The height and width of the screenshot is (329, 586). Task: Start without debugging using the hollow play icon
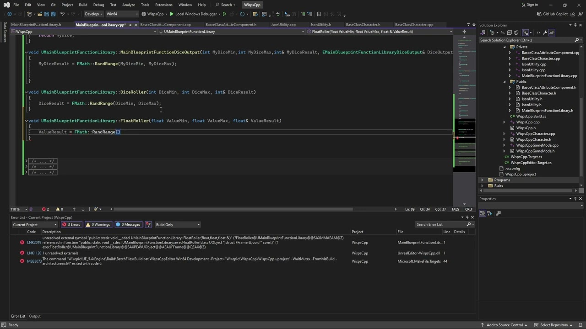tap(224, 14)
